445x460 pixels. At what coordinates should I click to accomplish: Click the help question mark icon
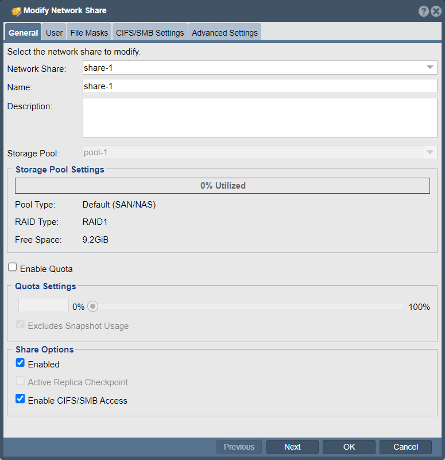tap(423, 11)
